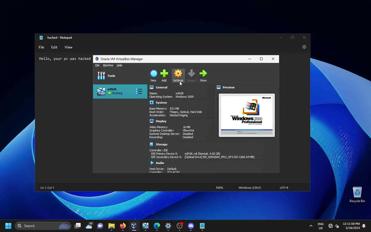Image resolution: width=371 pixels, height=232 pixels.
Task: Select Tools in VirtualBox sidebar
Action: (120, 76)
